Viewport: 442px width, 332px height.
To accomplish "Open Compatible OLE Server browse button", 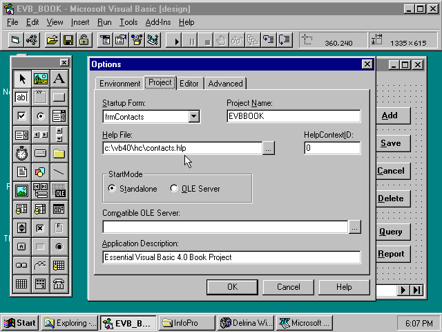I will click(x=354, y=227).
